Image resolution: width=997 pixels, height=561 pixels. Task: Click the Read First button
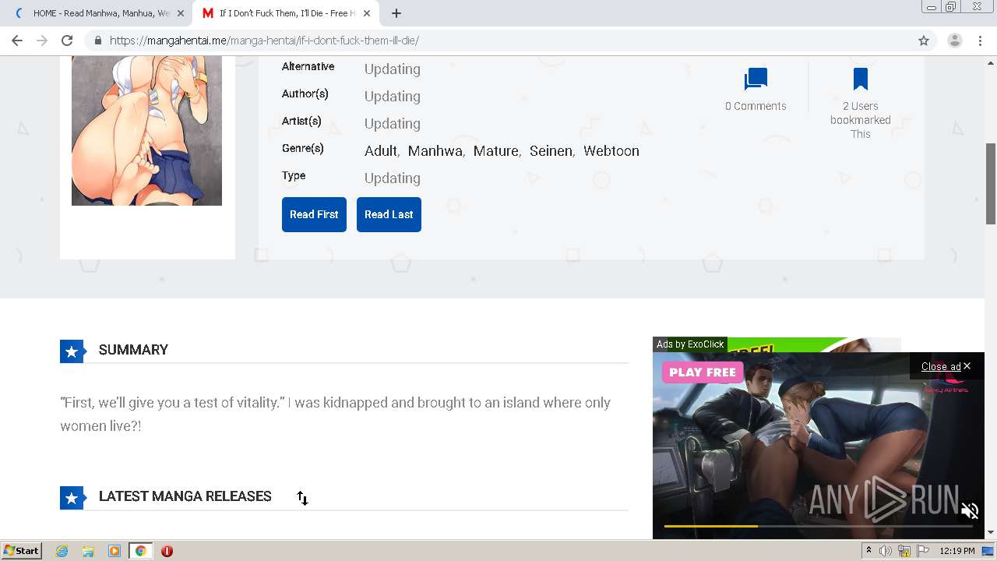(x=314, y=214)
